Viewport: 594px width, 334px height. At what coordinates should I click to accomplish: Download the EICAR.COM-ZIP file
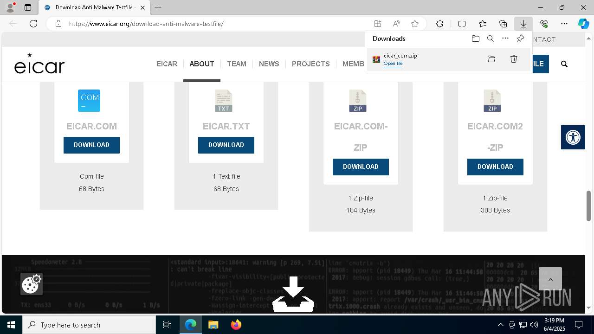[361, 167]
